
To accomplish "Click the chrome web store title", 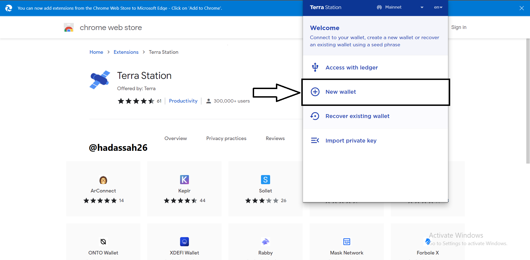I will [111, 28].
